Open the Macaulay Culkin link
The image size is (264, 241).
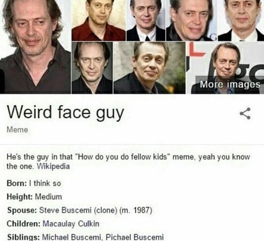pyautogui.click(x=71, y=224)
